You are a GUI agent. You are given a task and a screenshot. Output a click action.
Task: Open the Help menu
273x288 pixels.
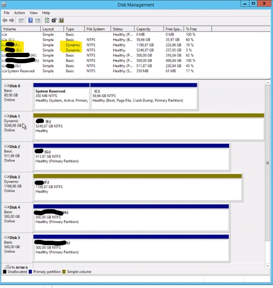pyautogui.click(x=46, y=13)
